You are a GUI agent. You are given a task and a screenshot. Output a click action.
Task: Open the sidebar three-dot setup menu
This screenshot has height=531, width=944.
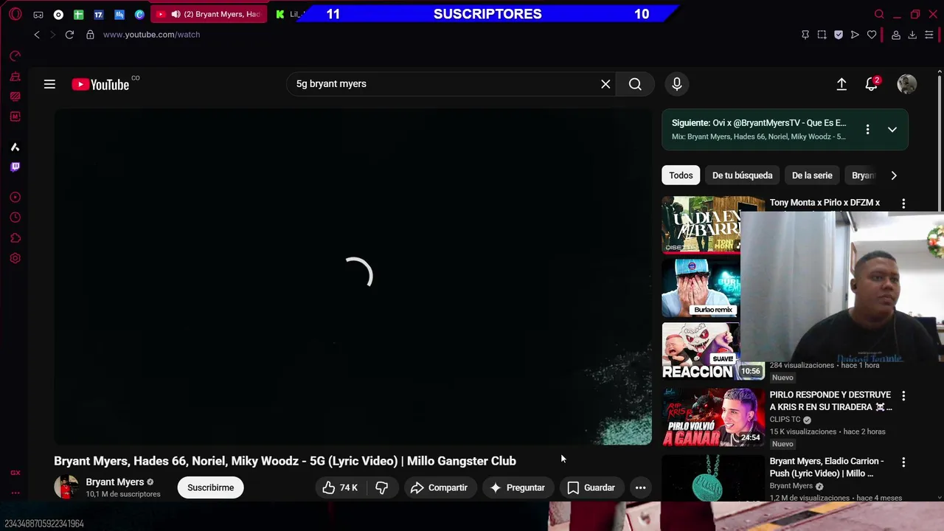point(15,493)
